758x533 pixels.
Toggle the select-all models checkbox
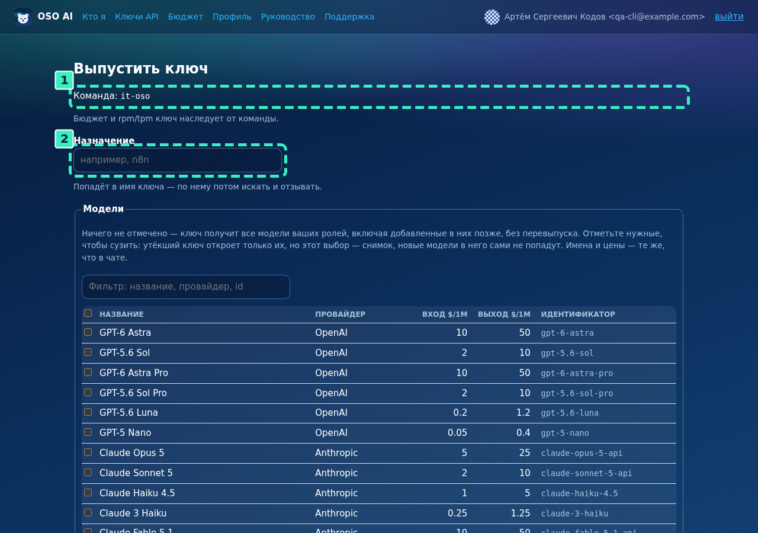click(x=88, y=313)
